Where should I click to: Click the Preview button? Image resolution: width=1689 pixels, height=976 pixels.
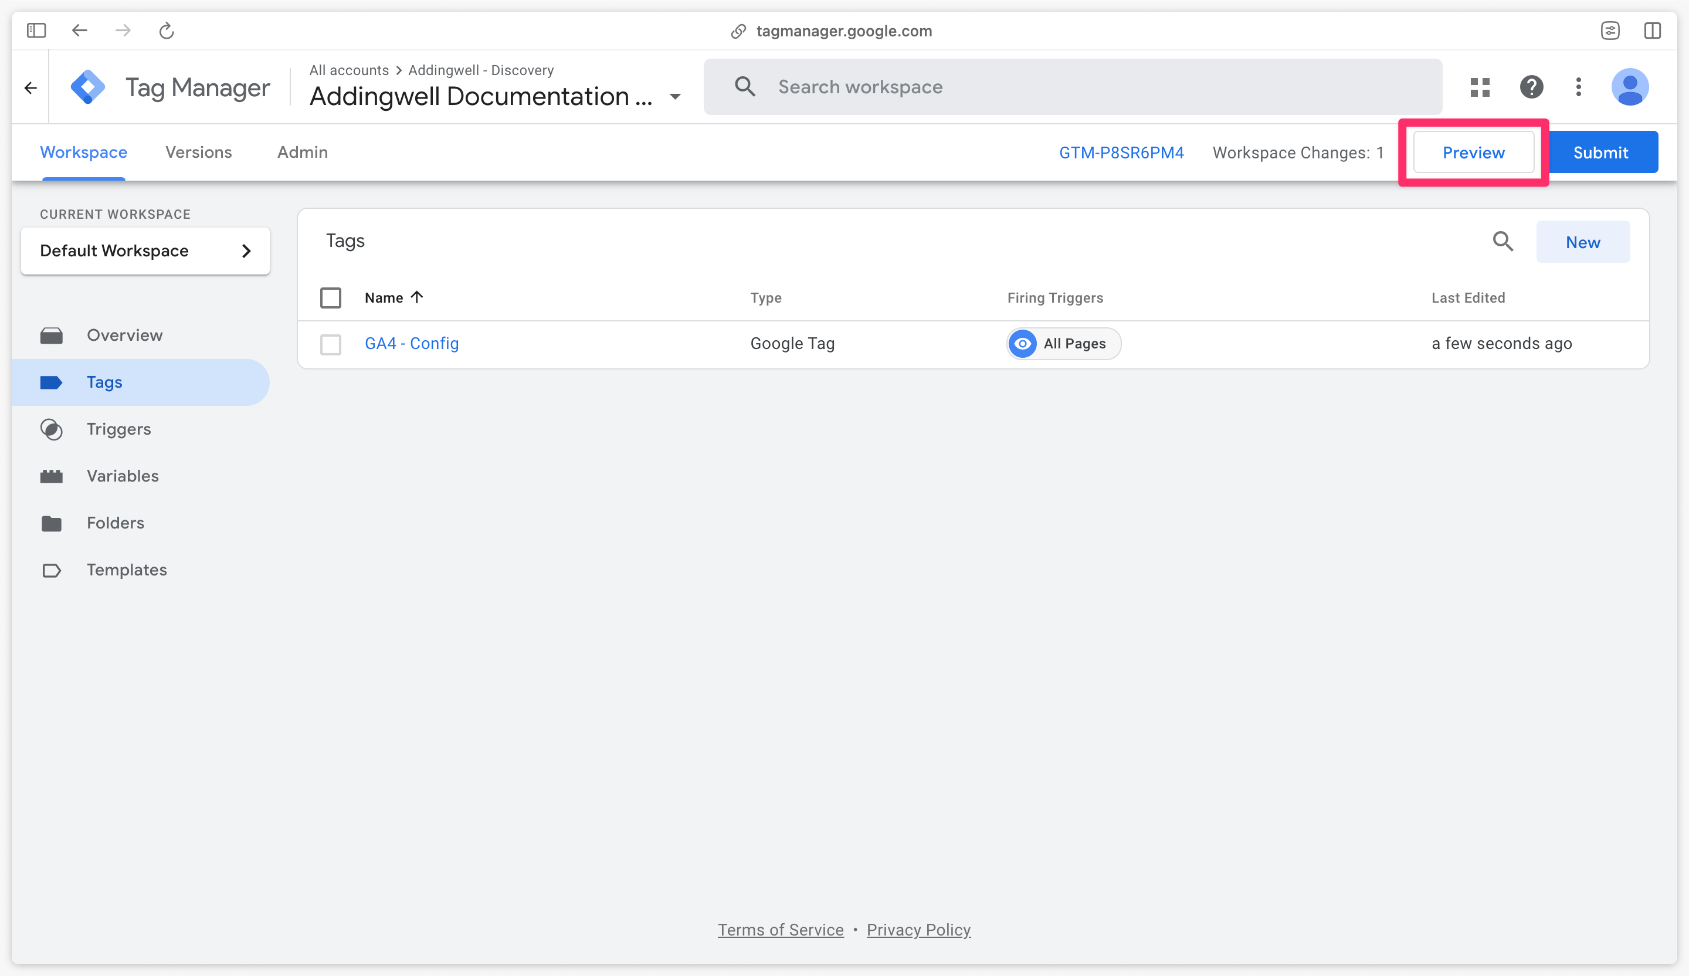click(1473, 152)
